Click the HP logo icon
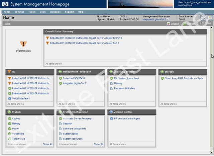This screenshot has width=214, height=156. pyautogui.click(x=5, y=4)
